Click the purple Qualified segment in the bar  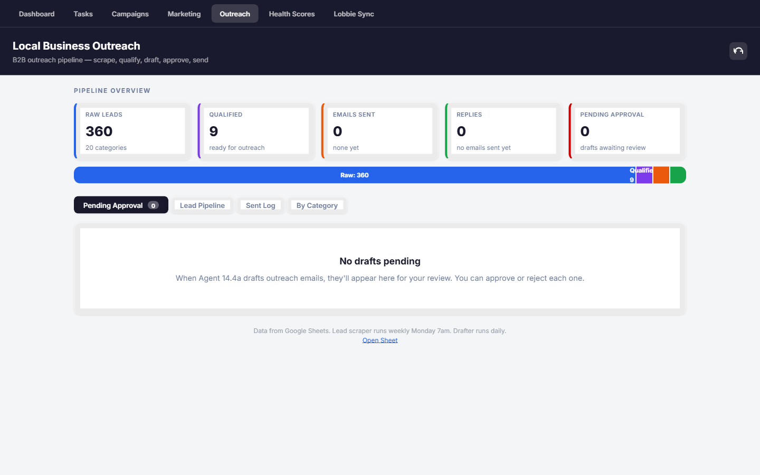[644, 175]
